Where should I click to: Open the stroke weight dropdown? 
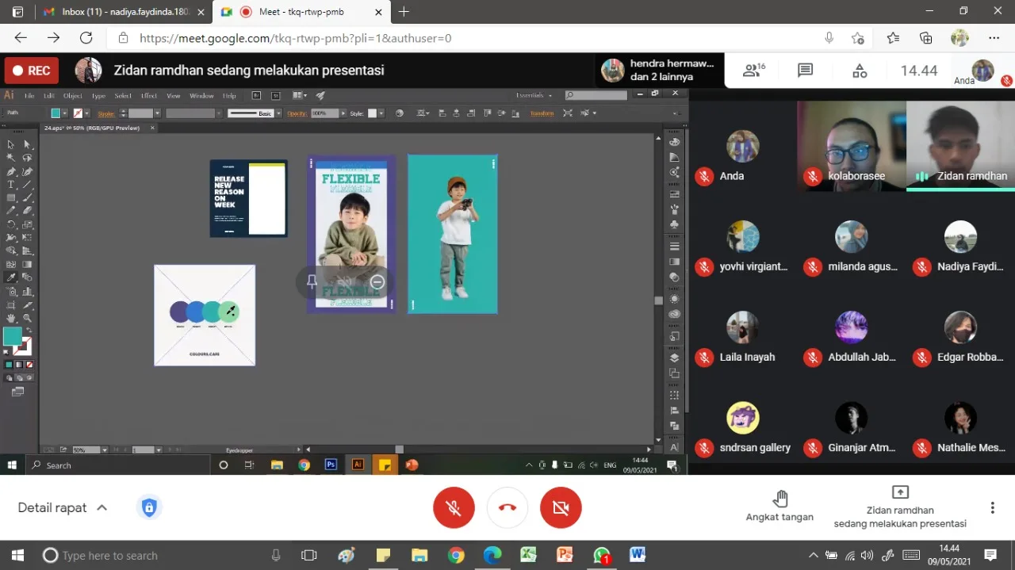[157, 113]
